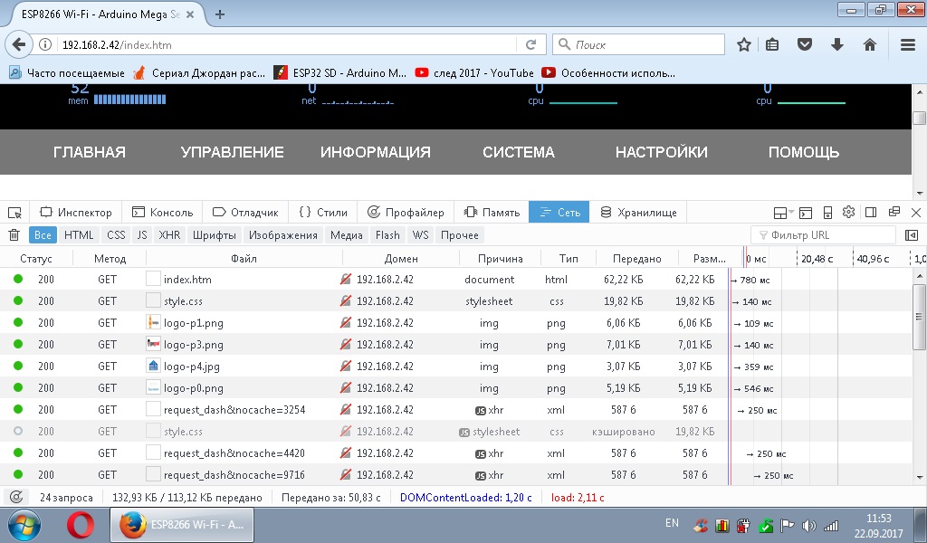Select the logo-p4.jpg request row

click(194, 367)
